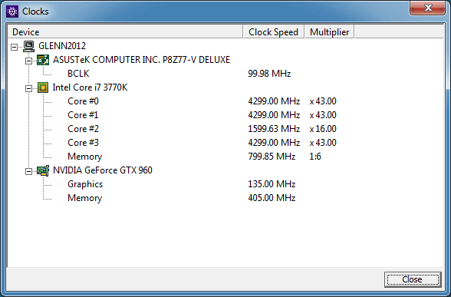Click the 405.00 MHz GPU memory value
Viewport: 451px width, 297px height.
pos(272,198)
